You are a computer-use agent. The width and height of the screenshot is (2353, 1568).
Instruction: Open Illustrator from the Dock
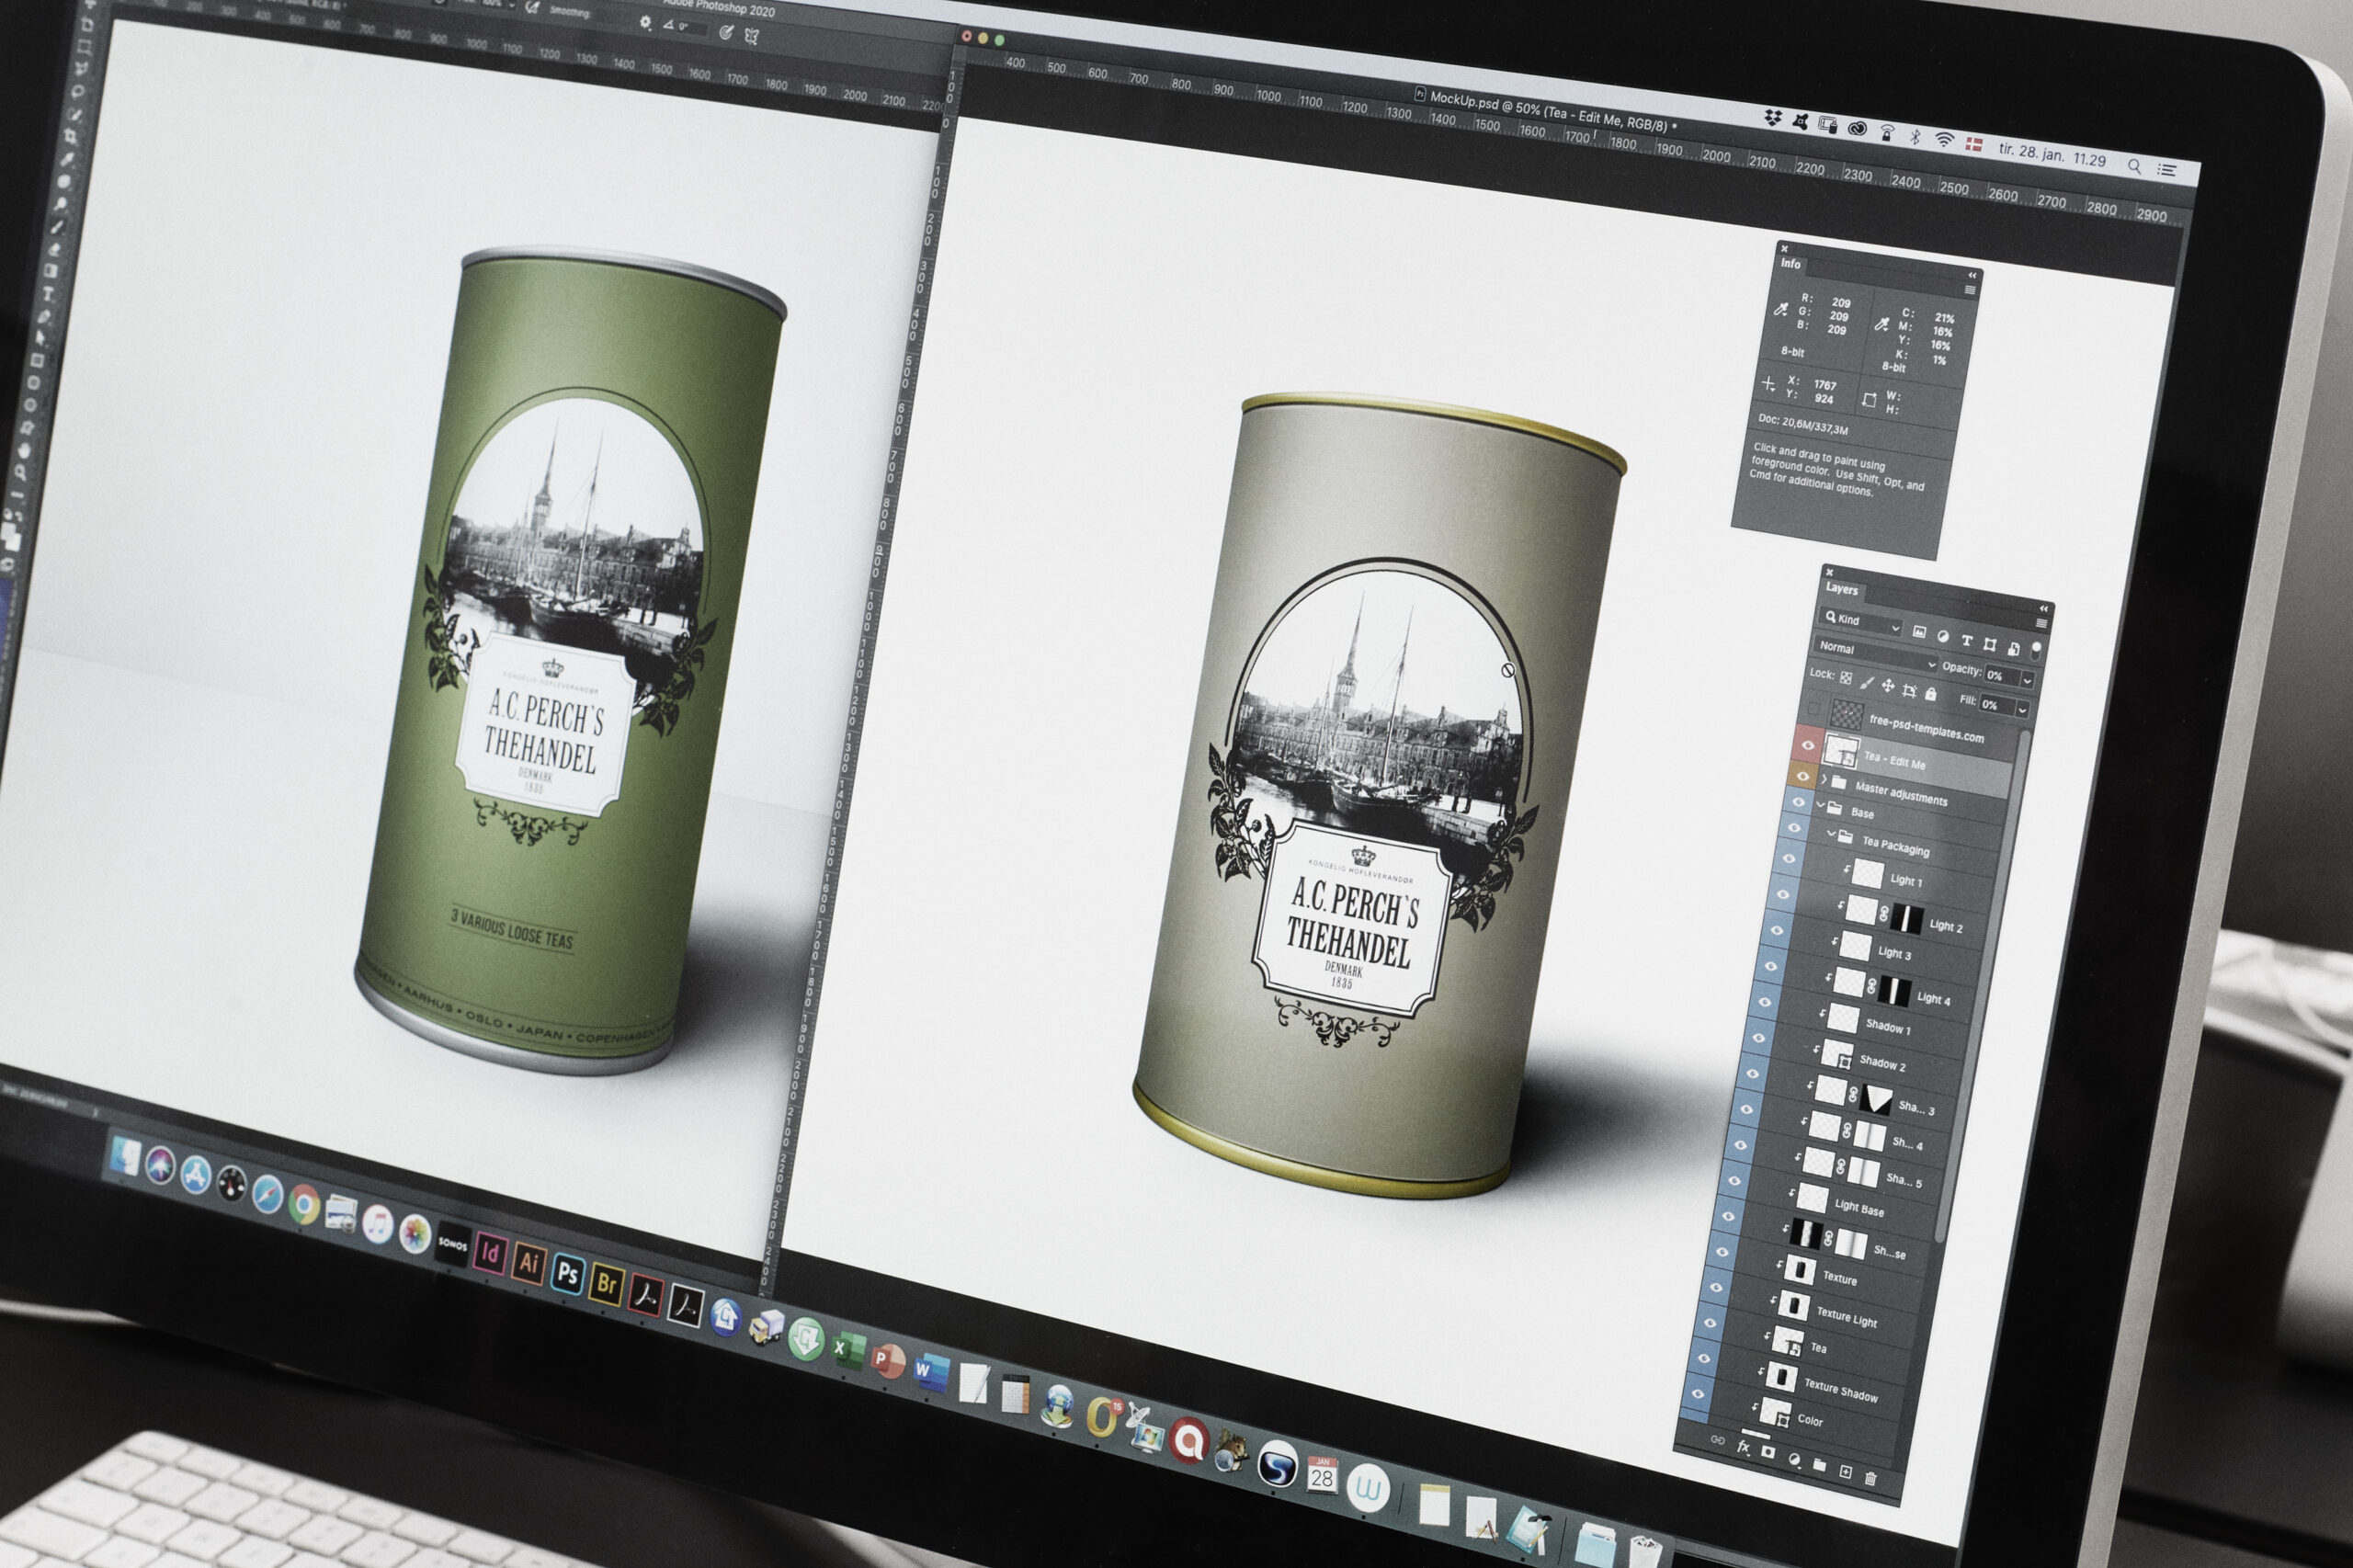[x=528, y=1262]
